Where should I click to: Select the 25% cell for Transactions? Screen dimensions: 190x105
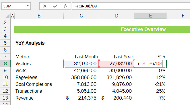pos(150,91)
